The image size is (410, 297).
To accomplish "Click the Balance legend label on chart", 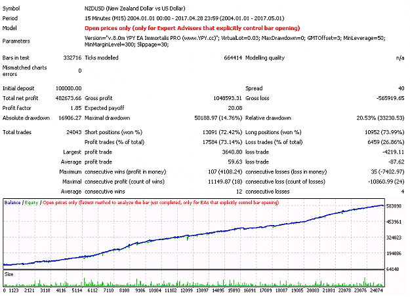I will 12,203.
